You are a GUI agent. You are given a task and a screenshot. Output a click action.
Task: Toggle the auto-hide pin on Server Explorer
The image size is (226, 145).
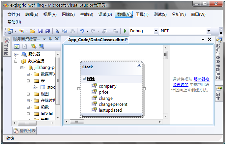coord(50,39)
